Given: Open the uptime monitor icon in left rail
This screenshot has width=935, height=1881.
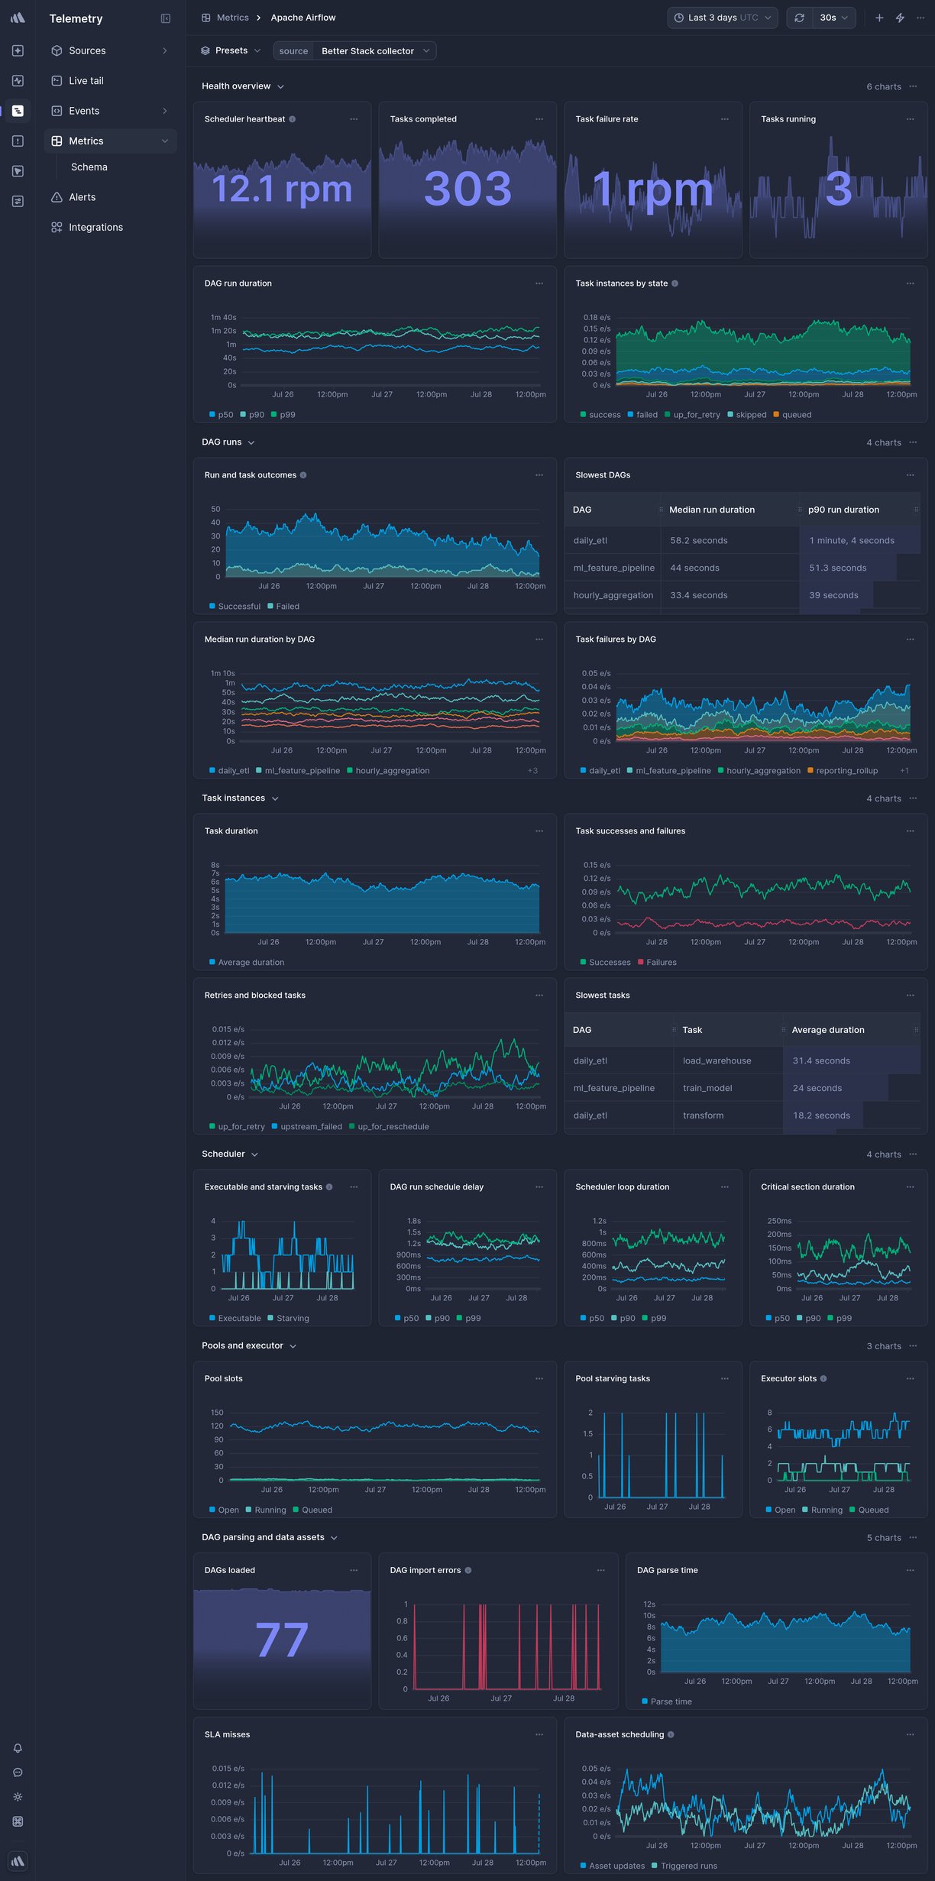Looking at the screenshot, I should [18, 81].
